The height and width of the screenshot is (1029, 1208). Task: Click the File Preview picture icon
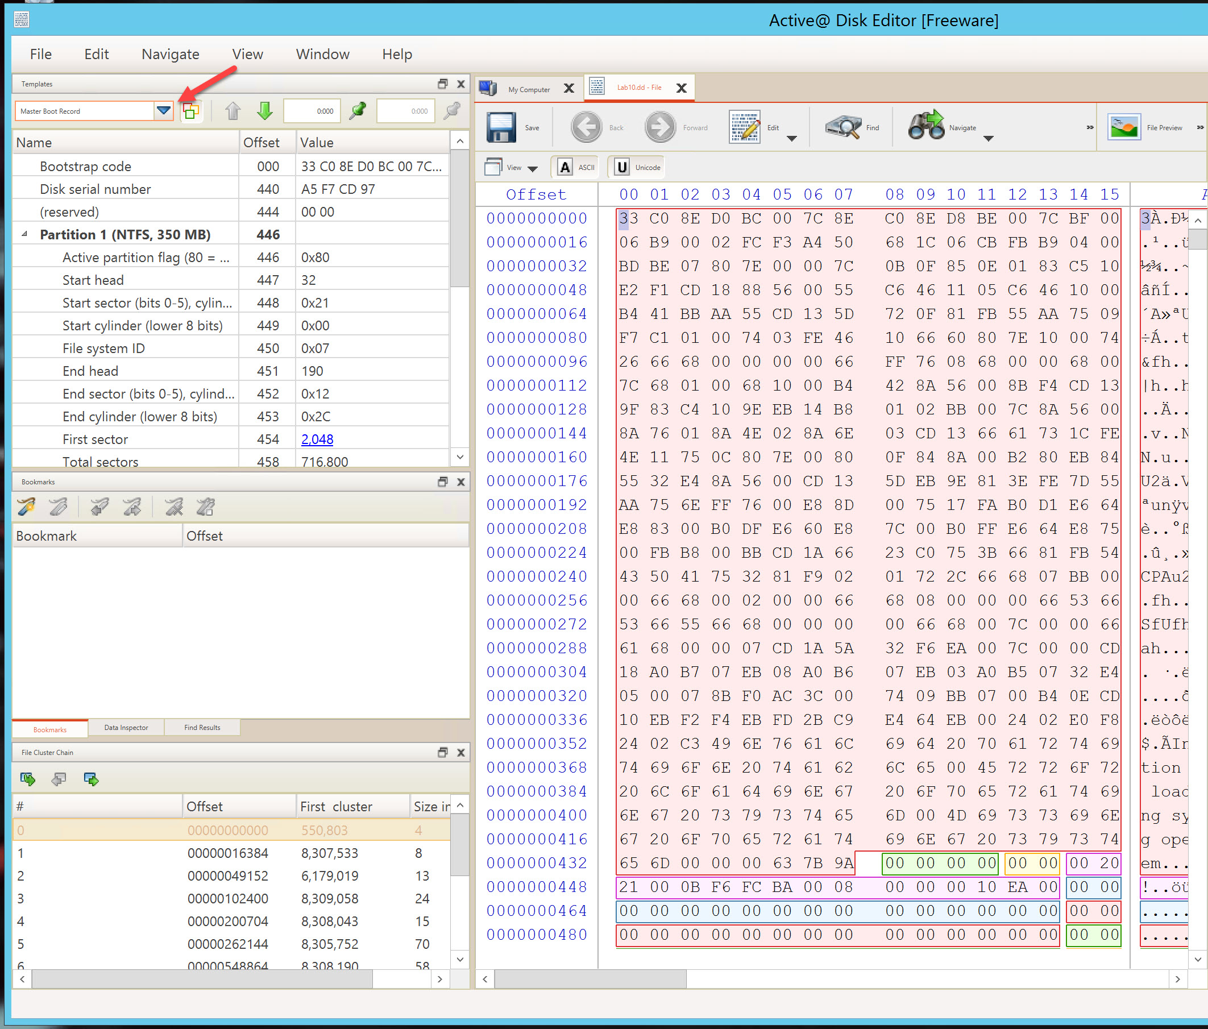1123,127
